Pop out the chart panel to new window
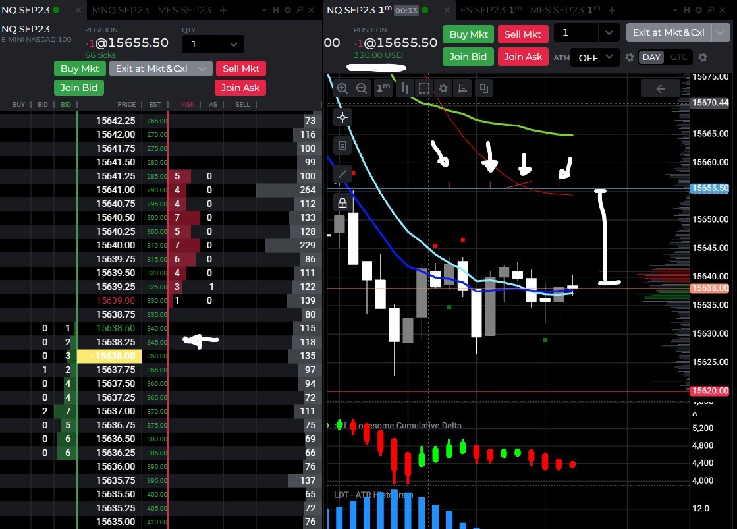The height and width of the screenshot is (529, 737). [x=711, y=10]
